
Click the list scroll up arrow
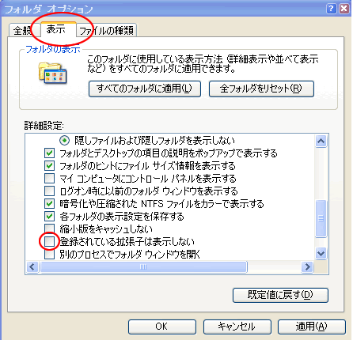point(321,142)
